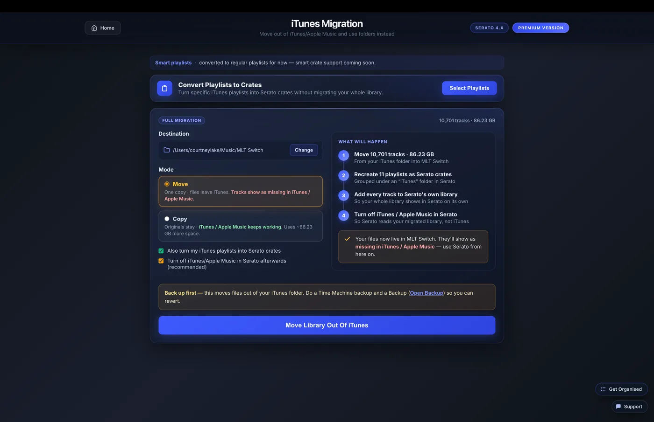Click step 1 circle in What Will Happen
This screenshot has height=422, width=654.
coord(344,155)
